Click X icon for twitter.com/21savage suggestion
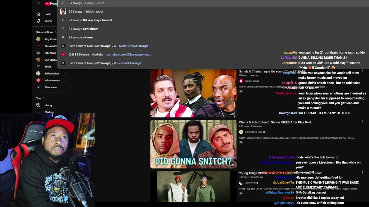 click(63, 46)
